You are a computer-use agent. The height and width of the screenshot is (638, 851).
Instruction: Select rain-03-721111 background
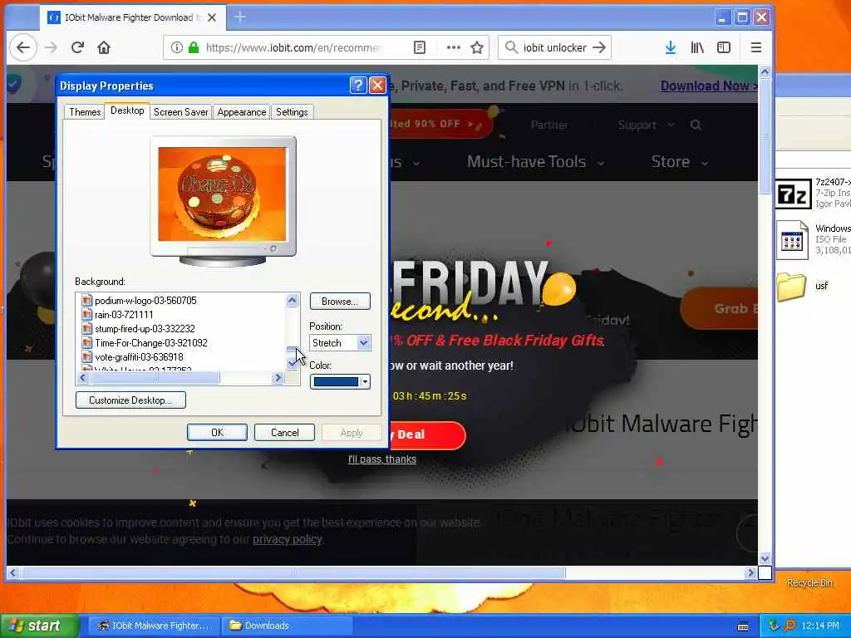click(x=124, y=315)
